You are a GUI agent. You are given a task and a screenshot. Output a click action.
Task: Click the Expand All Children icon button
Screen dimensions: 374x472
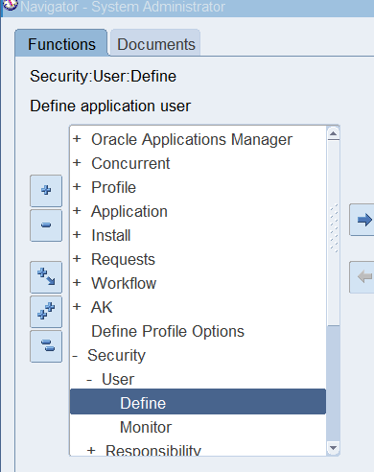click(46, 277)
